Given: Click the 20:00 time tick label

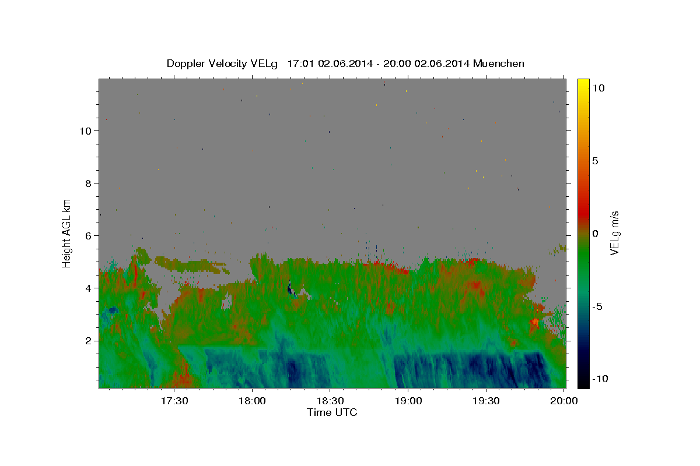Looking at the screenshot, I should [x=565, y=401].
